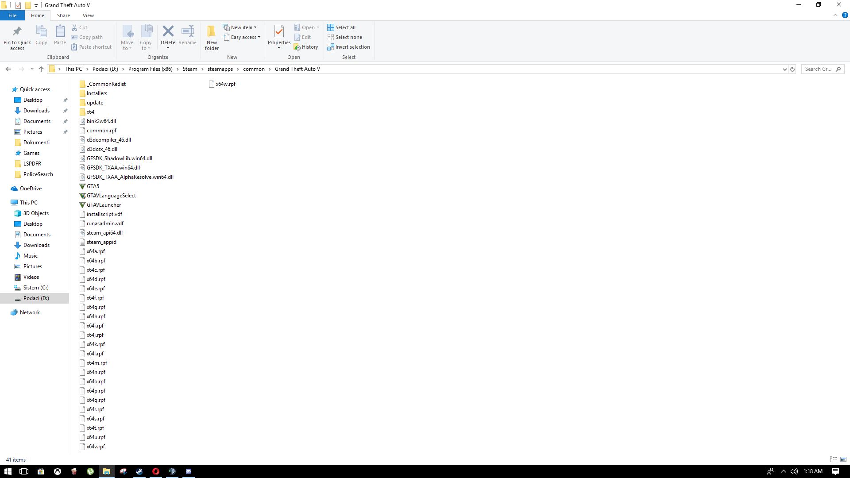Refresh the folder view
Image resolution: width=850 pixels, height=478 pixels.
tap(792, 69)
